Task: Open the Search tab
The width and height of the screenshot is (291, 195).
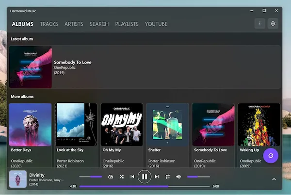Action: 99,24
